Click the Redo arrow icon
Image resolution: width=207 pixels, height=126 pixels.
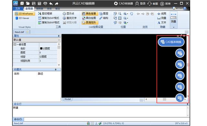pos(57,4)
